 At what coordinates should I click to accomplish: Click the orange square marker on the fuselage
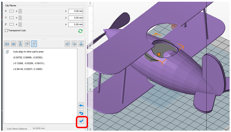pos(159,54)
